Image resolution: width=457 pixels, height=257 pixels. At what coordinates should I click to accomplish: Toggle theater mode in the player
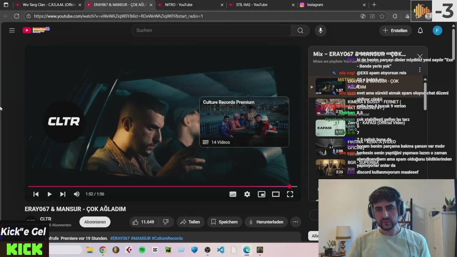pyautogui.click(x=276, y=194)
